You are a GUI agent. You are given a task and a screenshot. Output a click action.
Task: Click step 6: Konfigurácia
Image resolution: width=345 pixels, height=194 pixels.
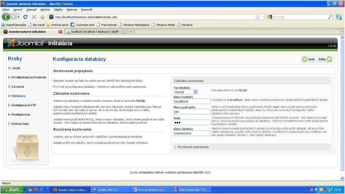click(19, 114)
